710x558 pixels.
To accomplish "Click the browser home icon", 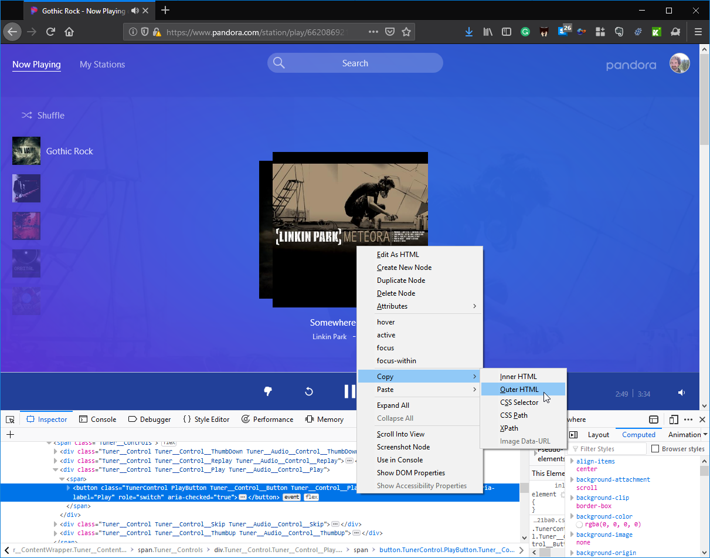I will point(69,32).
